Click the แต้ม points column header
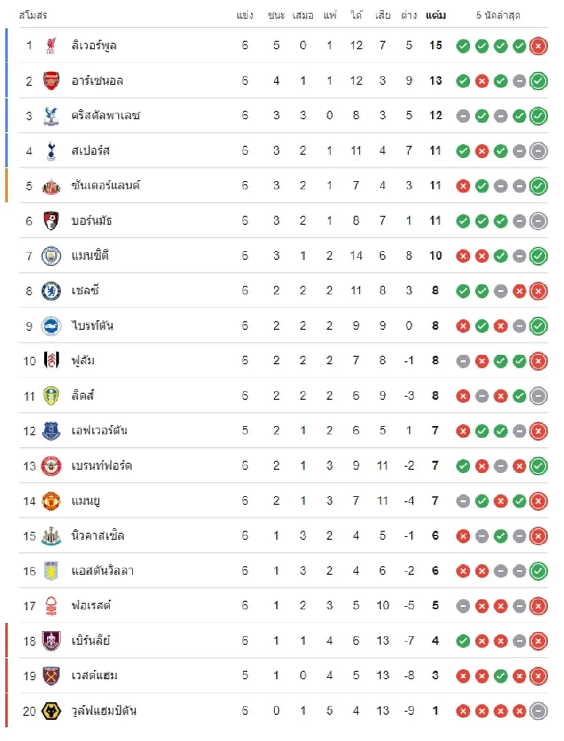 coord(435,16)
